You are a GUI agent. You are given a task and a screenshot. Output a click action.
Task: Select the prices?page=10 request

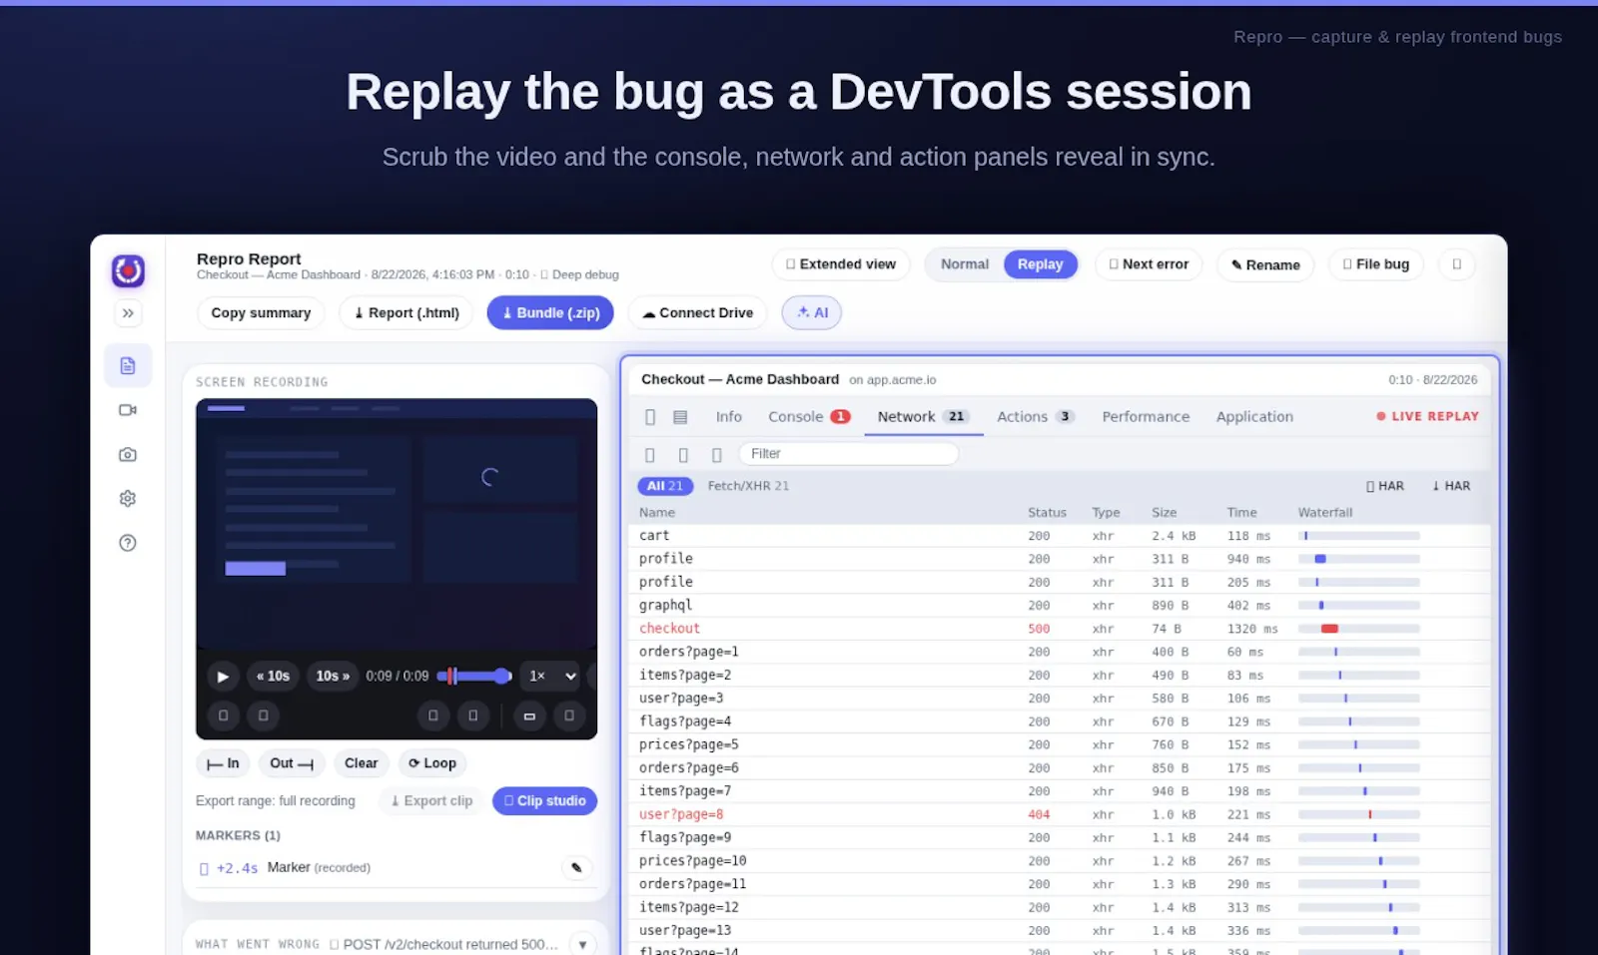(x=1059, y=861)
